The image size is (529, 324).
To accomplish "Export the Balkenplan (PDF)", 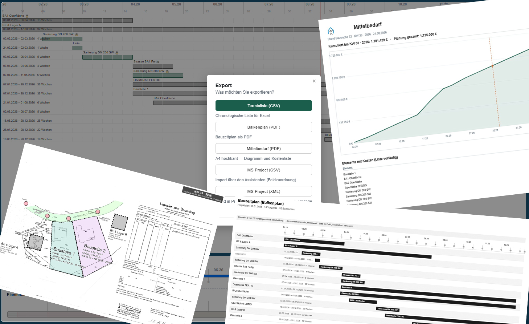I will pyautogui.click(x=264, y=127).
